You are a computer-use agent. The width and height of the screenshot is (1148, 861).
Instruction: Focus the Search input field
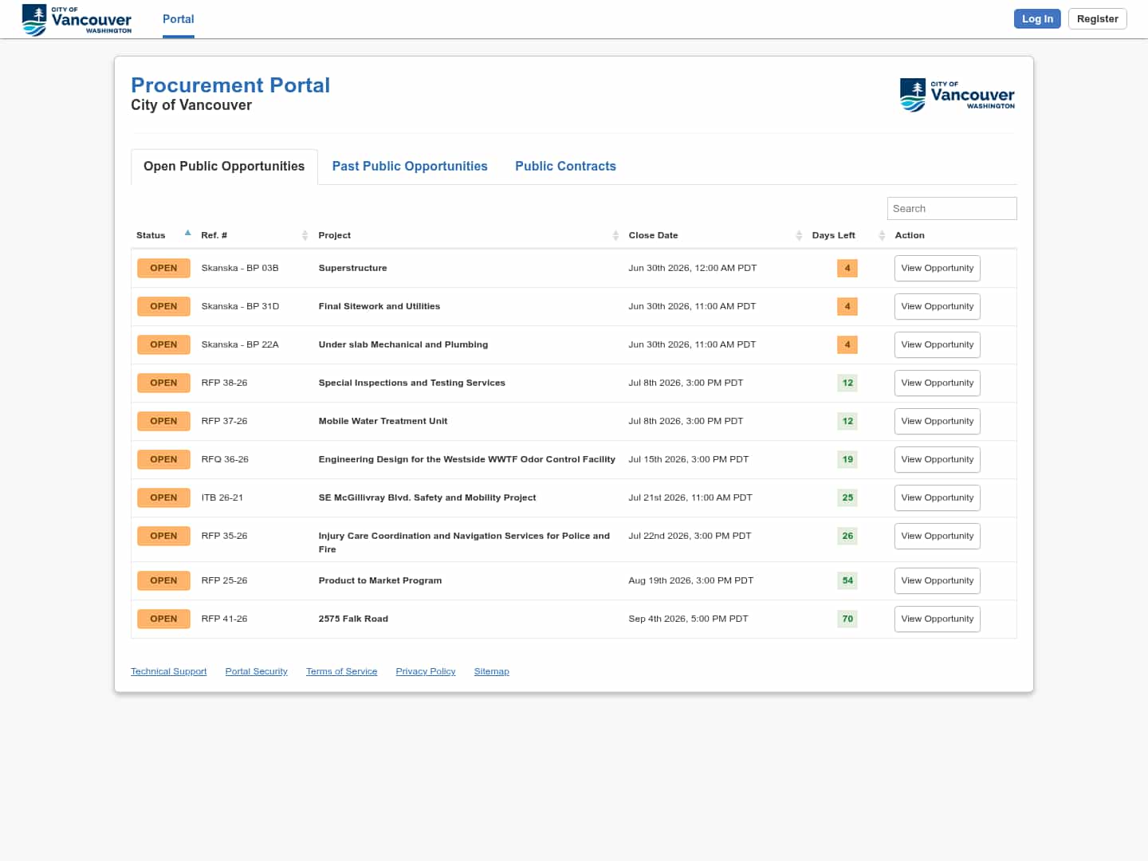(952, 208)
